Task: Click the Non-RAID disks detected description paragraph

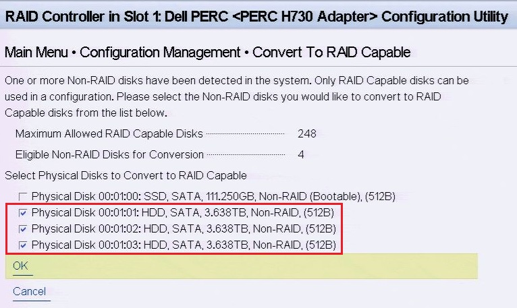Action: coord(236,96)
